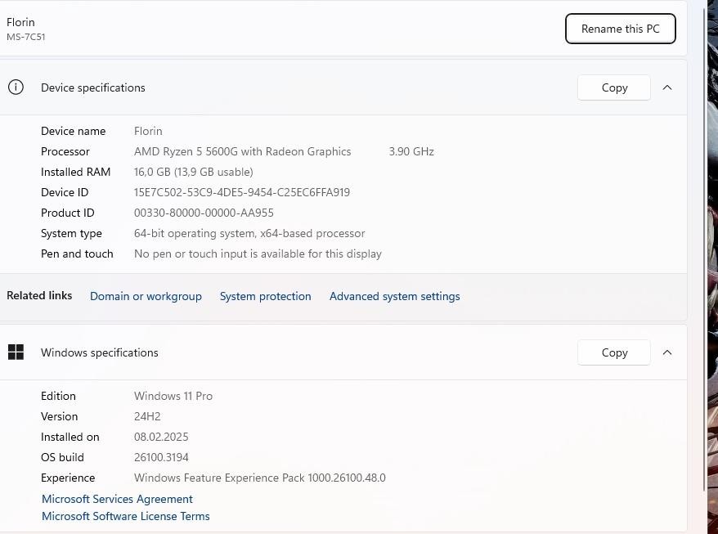Click the vertical scrollbar of the page
The height and width of the screenshot is (534, 718).
[x=704, y=245]
